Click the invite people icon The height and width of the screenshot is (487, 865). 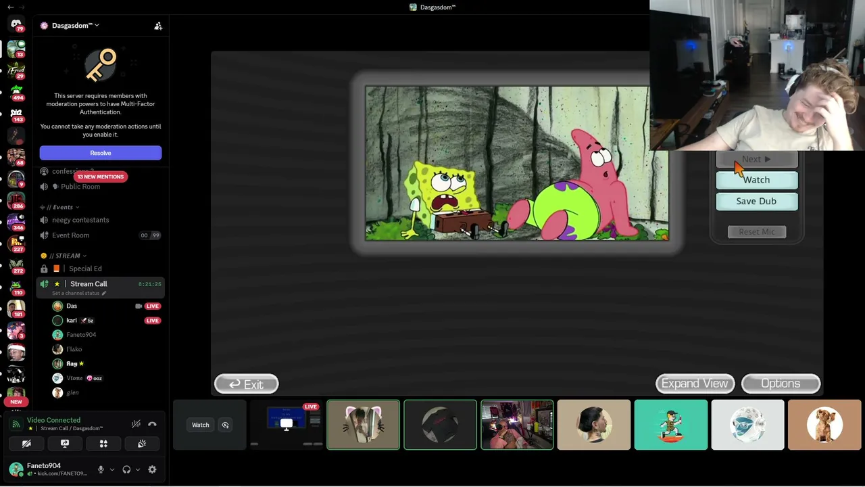(x=158, y=26)
